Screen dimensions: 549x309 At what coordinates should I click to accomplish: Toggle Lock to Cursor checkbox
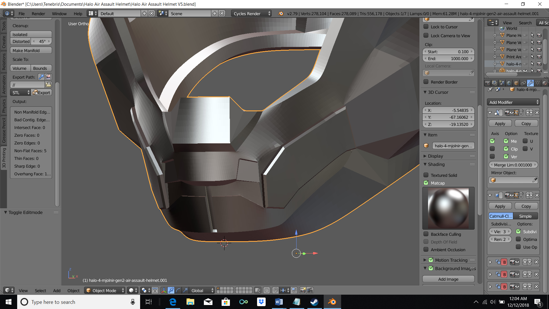[426, 27]
